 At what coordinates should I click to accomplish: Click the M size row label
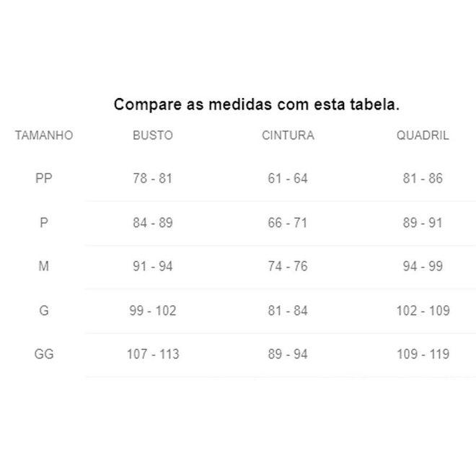[44, 267]
